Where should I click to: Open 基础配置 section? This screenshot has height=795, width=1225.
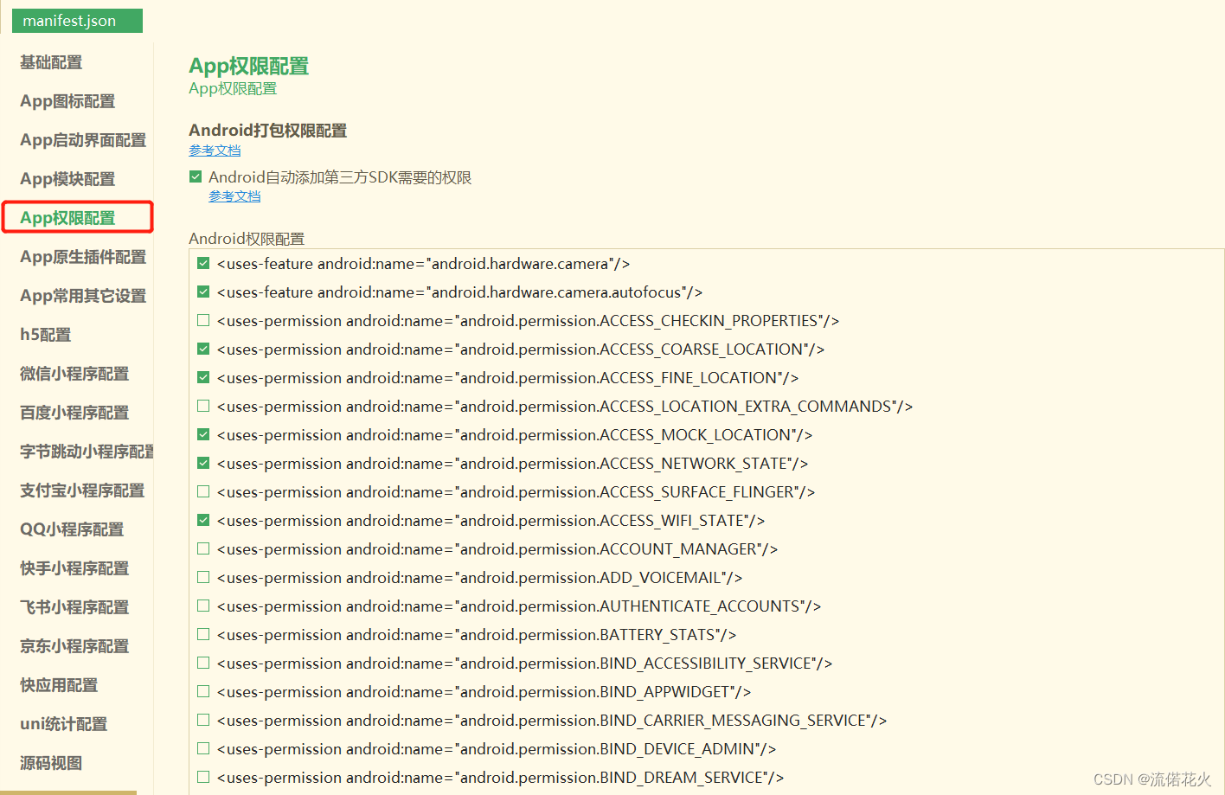tap(51, 62)
